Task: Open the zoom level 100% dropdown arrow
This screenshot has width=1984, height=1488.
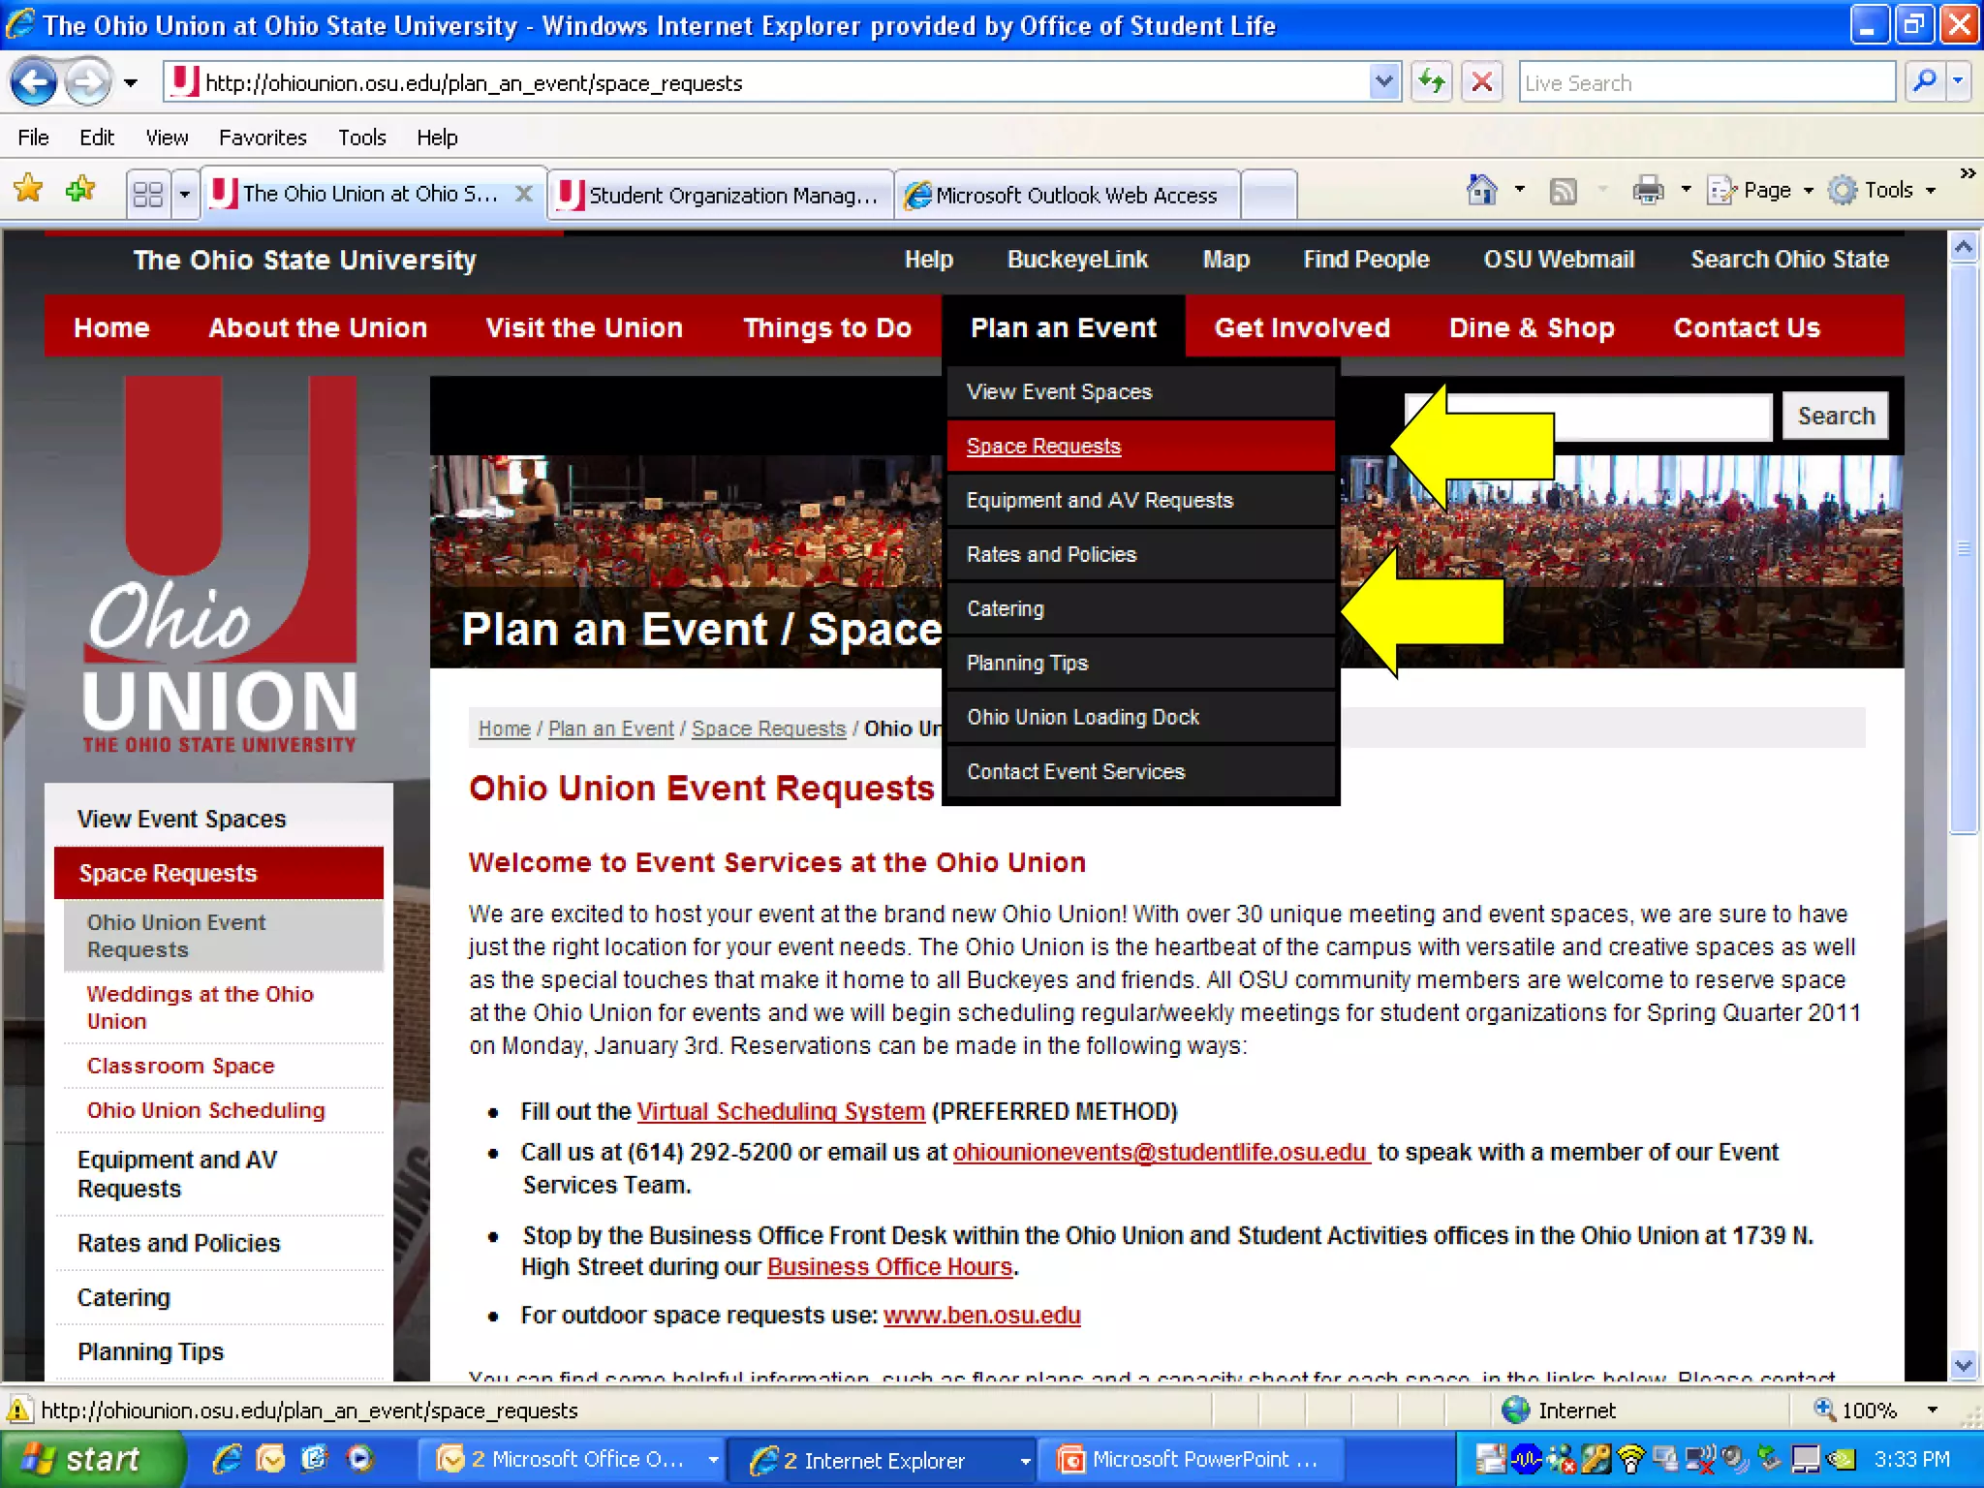Action: 1932,1410
